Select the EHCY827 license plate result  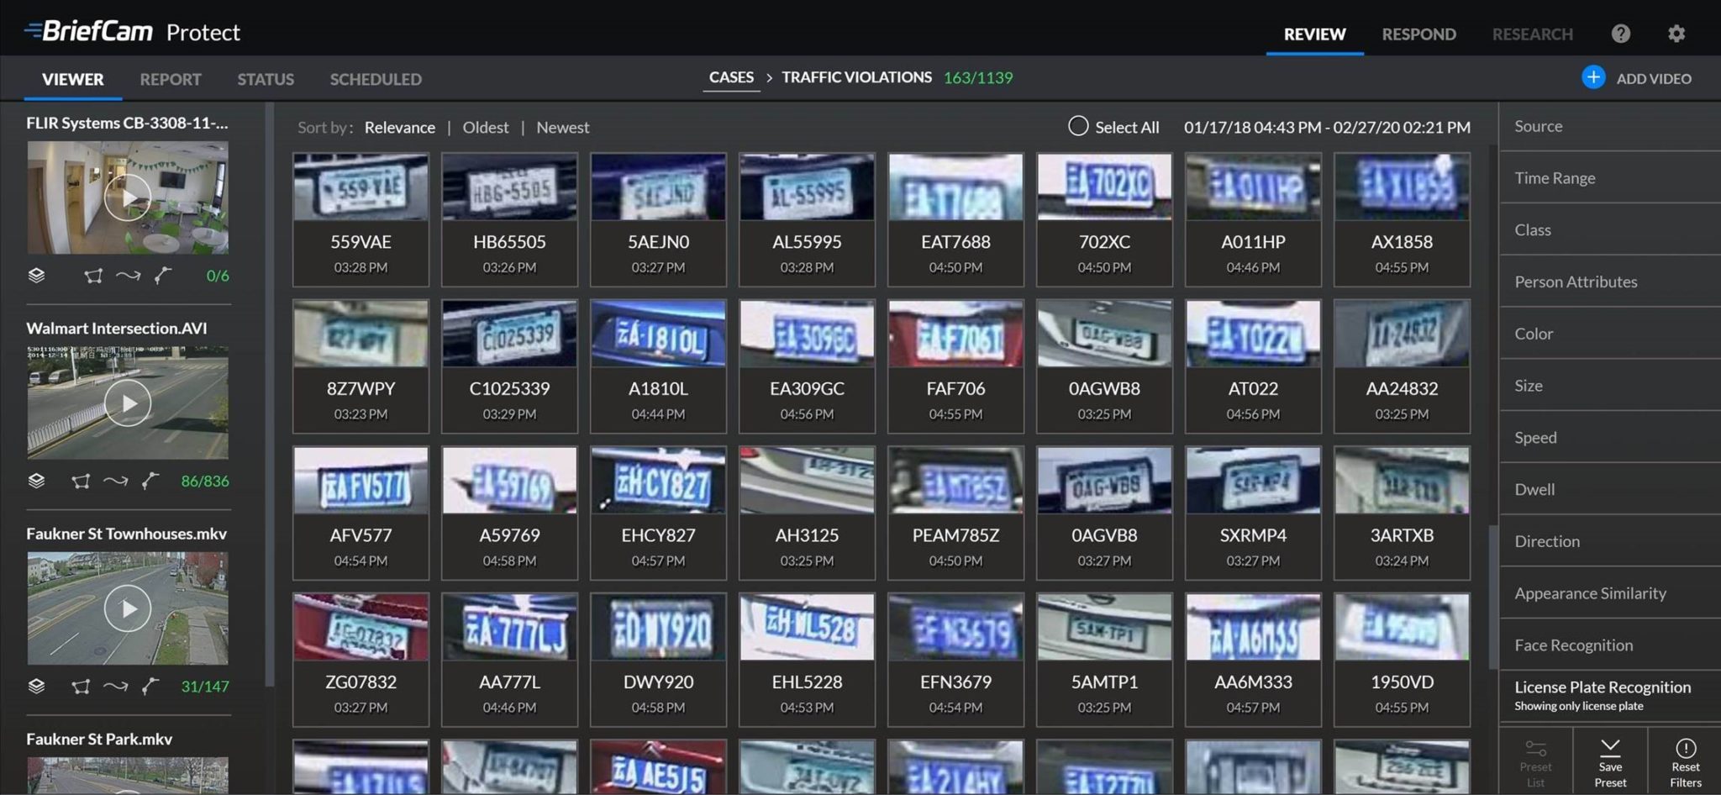(657, 513)
